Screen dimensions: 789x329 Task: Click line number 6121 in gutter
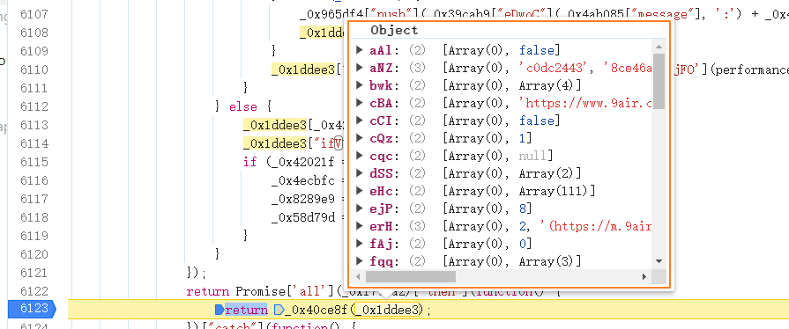pyautogui.click(x=34, y=272)
